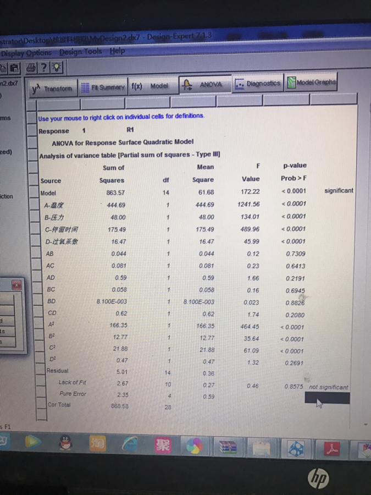The width and height of the screenshot is (371, 495).
Task: Click the Model F value 172.22
Action: pyautogui.click(x=250, y=191)
